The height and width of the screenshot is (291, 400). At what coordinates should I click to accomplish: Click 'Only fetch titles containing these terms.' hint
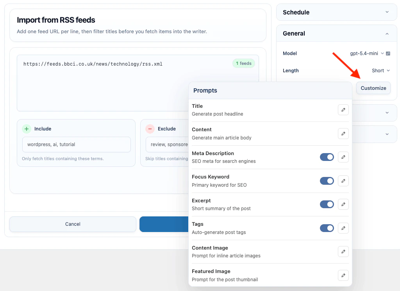pyautogui.click(x=63, y=159)
